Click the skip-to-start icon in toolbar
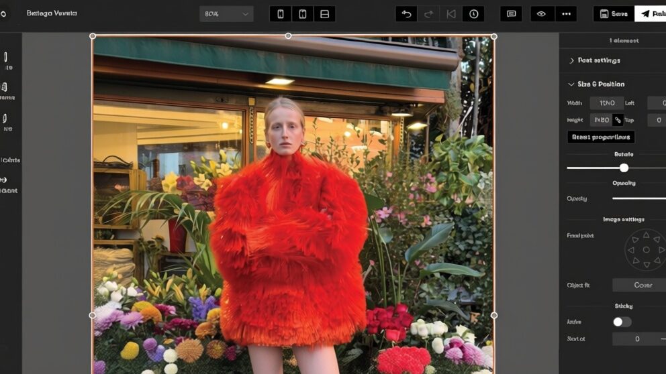 pyautogui.click(x=451, y=14)
